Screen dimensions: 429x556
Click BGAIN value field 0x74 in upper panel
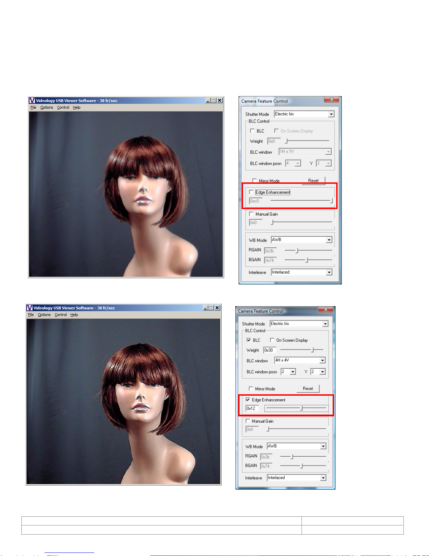pyautogui.click(x=270, y=260)
